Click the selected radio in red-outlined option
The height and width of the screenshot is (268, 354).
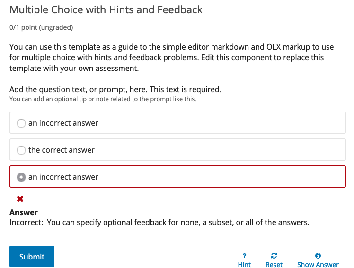coord(21,177)
